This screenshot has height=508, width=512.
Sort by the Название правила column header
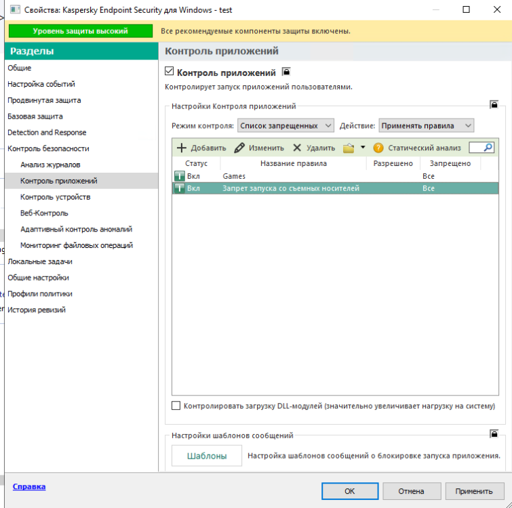click(x=294, y=163)
